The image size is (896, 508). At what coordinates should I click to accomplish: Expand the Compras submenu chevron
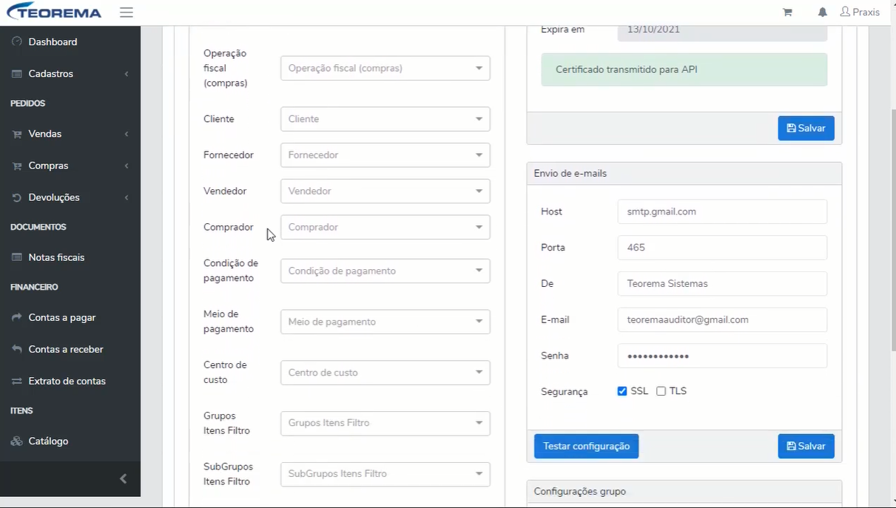pos(127,166)
